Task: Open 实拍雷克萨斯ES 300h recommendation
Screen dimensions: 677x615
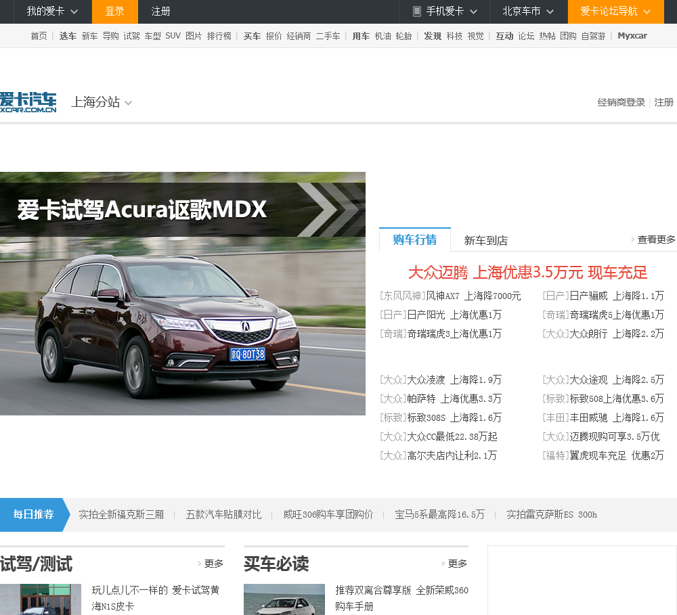Action: [x=551, y=514]
